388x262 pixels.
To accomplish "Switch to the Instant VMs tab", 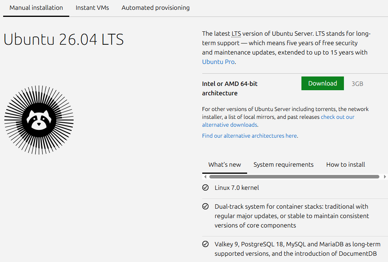I will pos(92,8).
